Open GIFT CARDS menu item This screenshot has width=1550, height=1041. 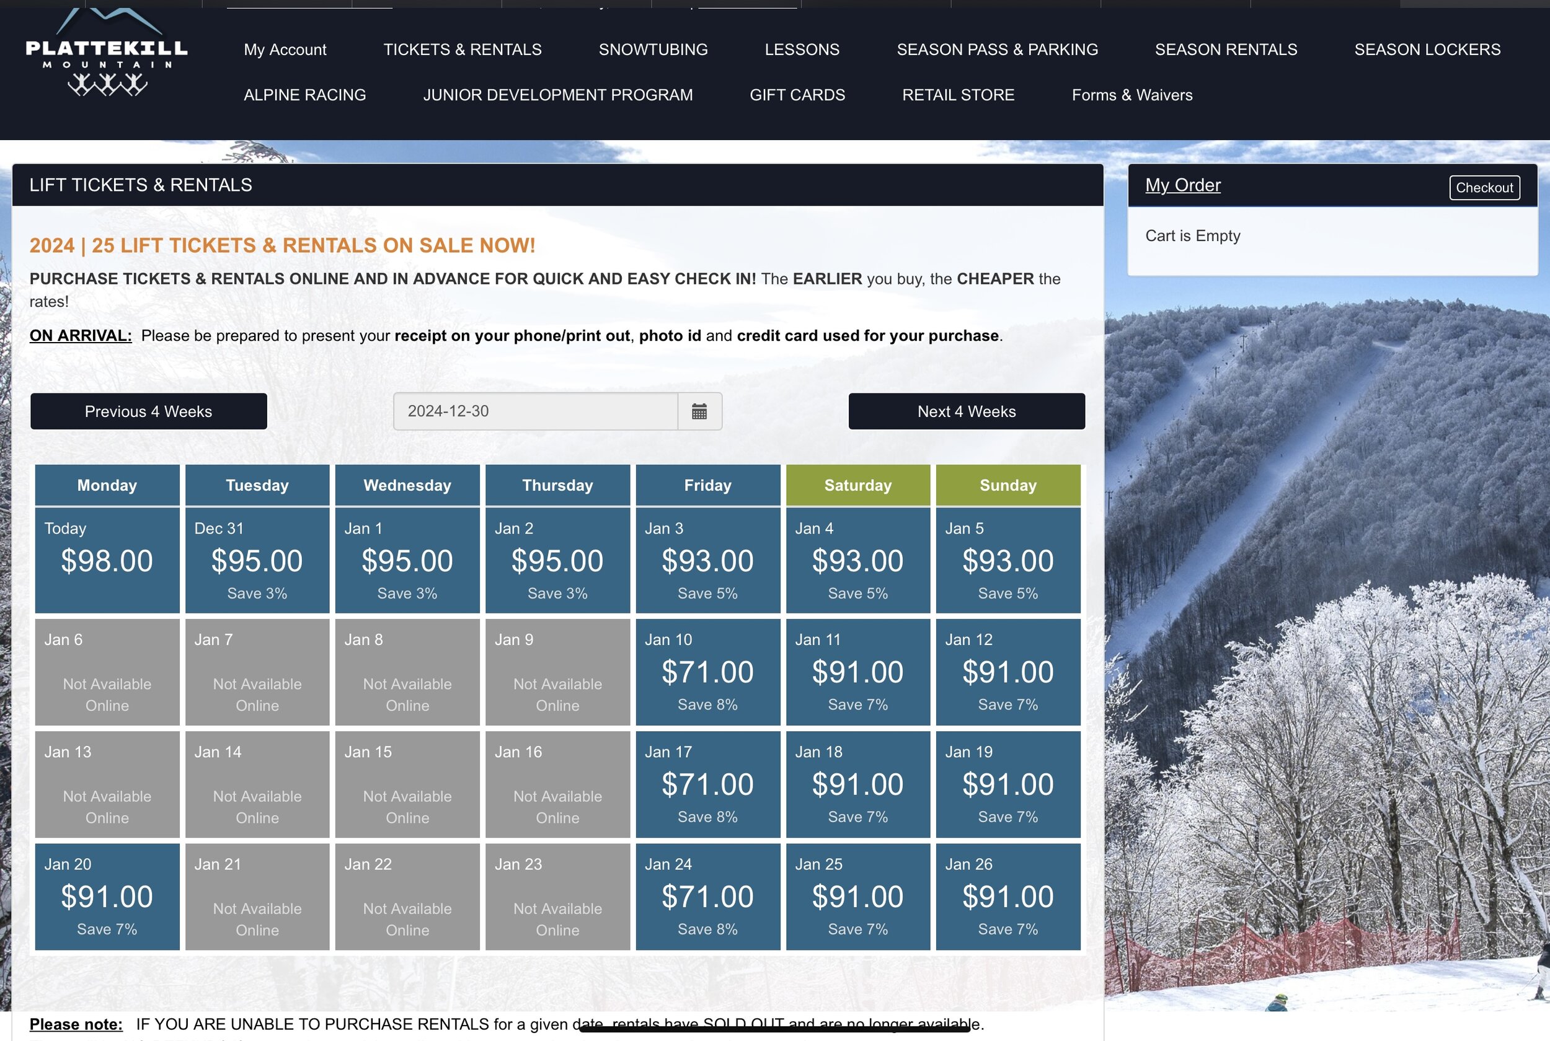point(797,95)
